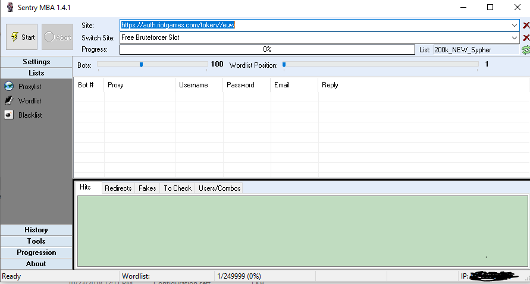Click the green refresh icon beside List
The image size is (530, 284).
(526, 50)
